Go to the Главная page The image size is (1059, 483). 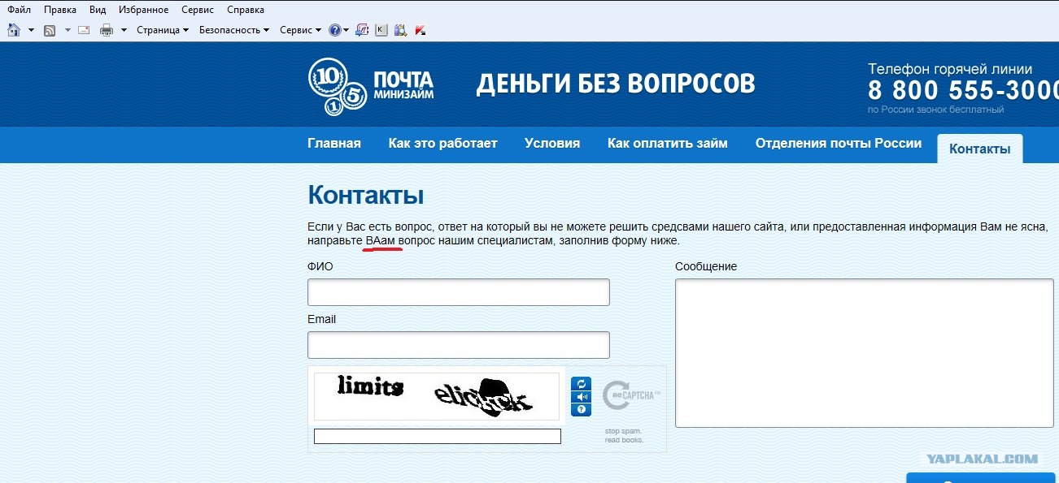click(x=334, y=144)
